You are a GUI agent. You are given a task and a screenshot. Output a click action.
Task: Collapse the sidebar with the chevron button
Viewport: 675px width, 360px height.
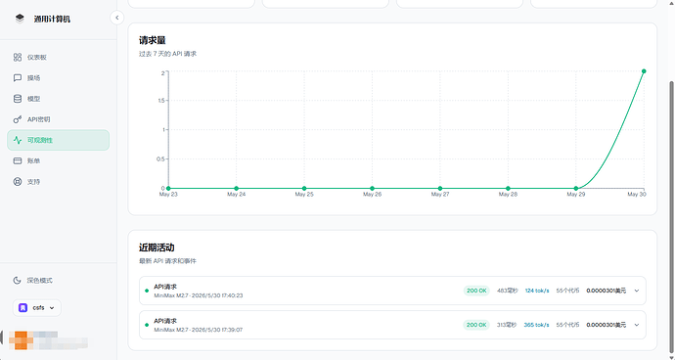(116, 18)
